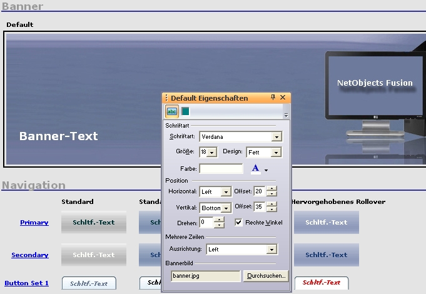Click the Drehen rotation value field
The height and width of the screenshot is (294, 426).
point(206,222)
